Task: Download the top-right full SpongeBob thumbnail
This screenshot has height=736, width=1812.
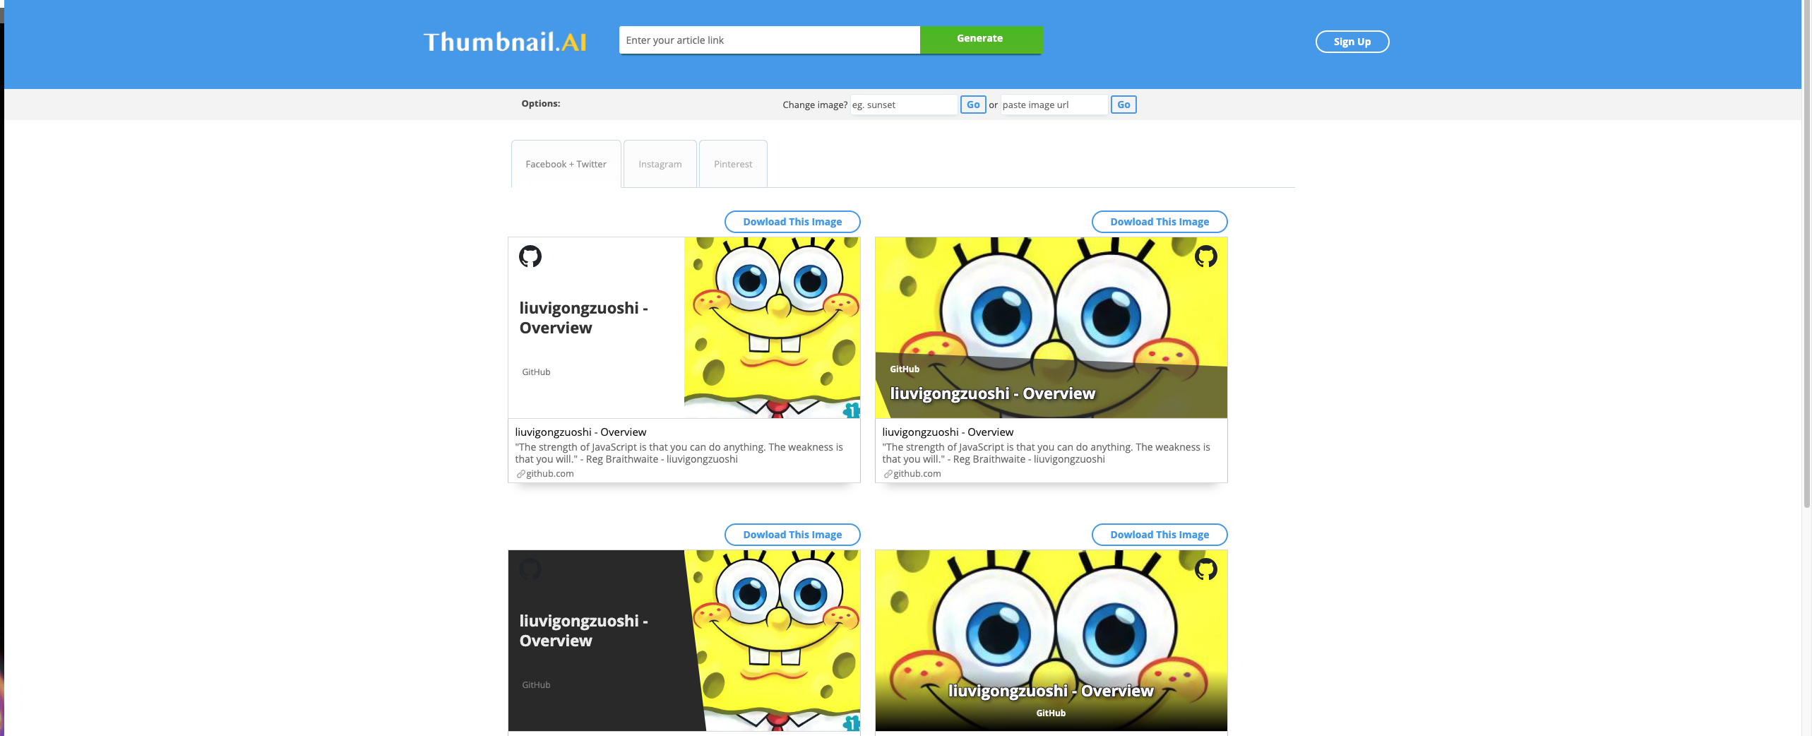Action: tap(1160, 222)
